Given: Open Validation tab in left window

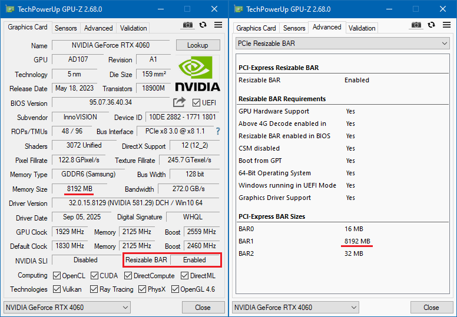Looking at the screenshot, I should 133,28.
